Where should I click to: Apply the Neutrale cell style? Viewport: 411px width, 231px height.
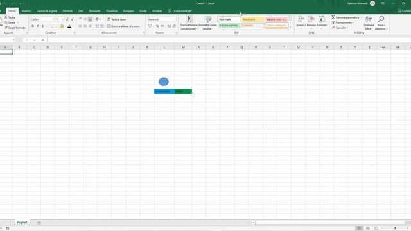click(x=252, y=19)
